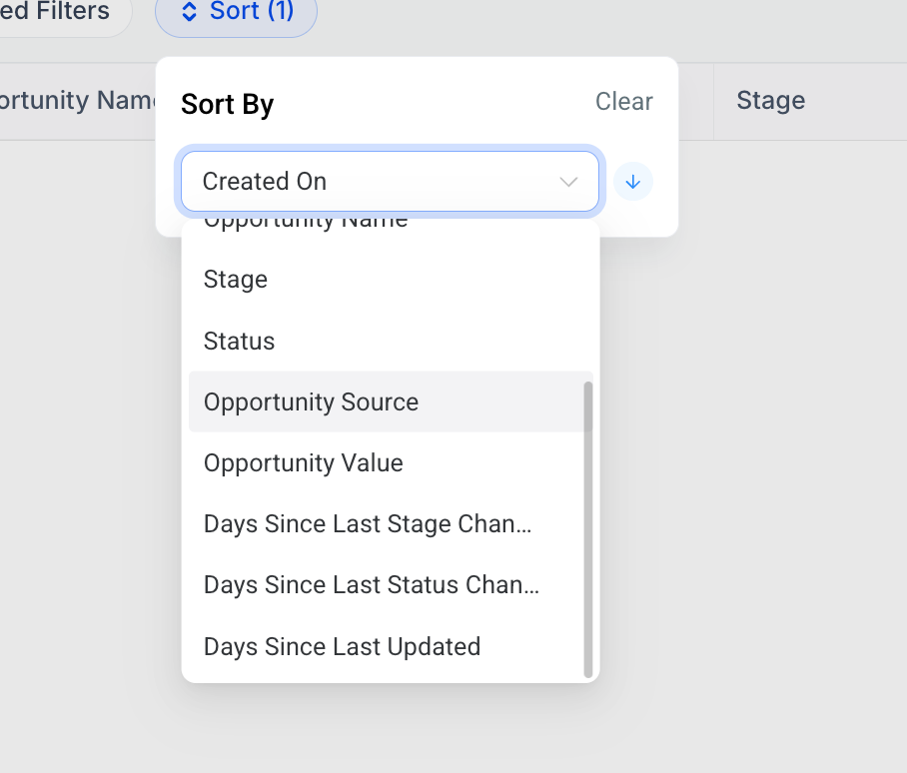Open the Created On sort field selector

(x=390, y=182)
